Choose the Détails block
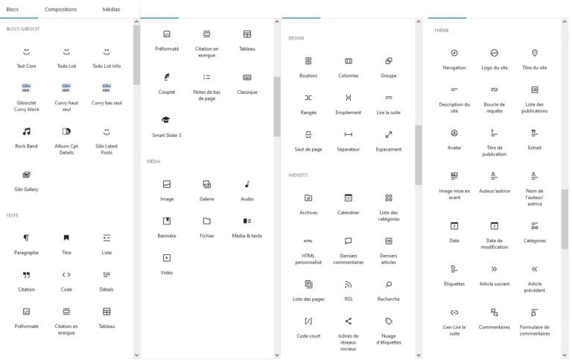 [107, 282]
